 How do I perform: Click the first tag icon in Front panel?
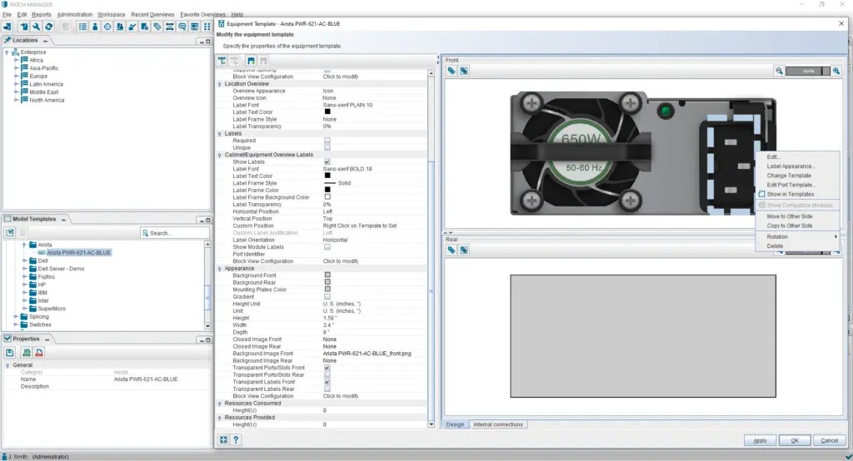click(451, 71)
